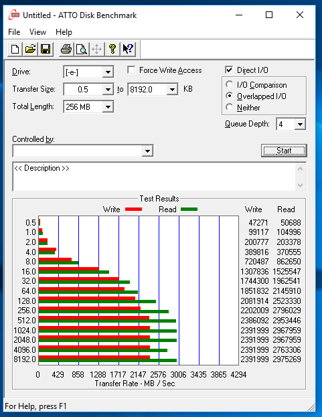Image resolution: width=322 pixels, height=417 pixels.
Task: Expand the maximum Transfer Size dropdown 8192.0
Action: click(172, 90)
